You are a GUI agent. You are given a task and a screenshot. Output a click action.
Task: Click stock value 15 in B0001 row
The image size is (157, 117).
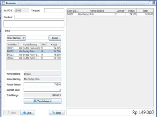click(x=43, y=48)
